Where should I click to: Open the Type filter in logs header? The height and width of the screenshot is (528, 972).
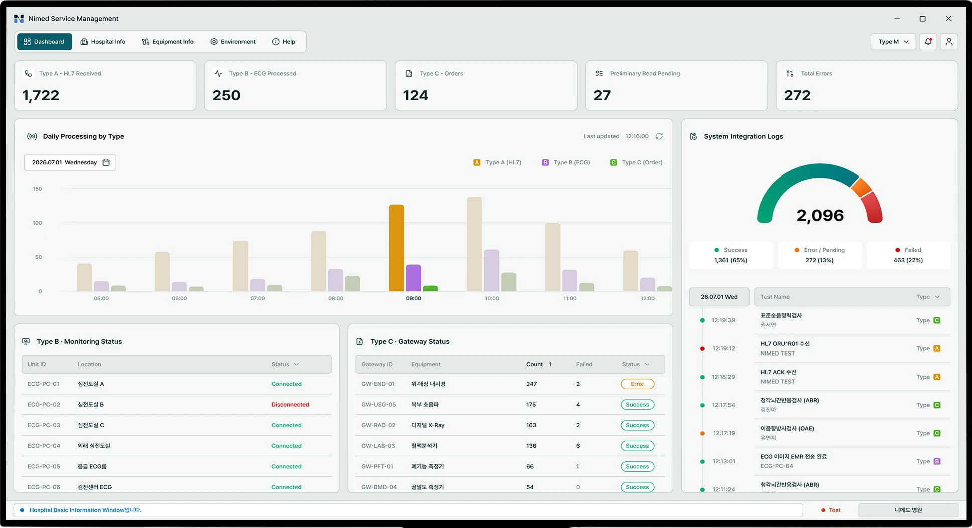[928, 297]
